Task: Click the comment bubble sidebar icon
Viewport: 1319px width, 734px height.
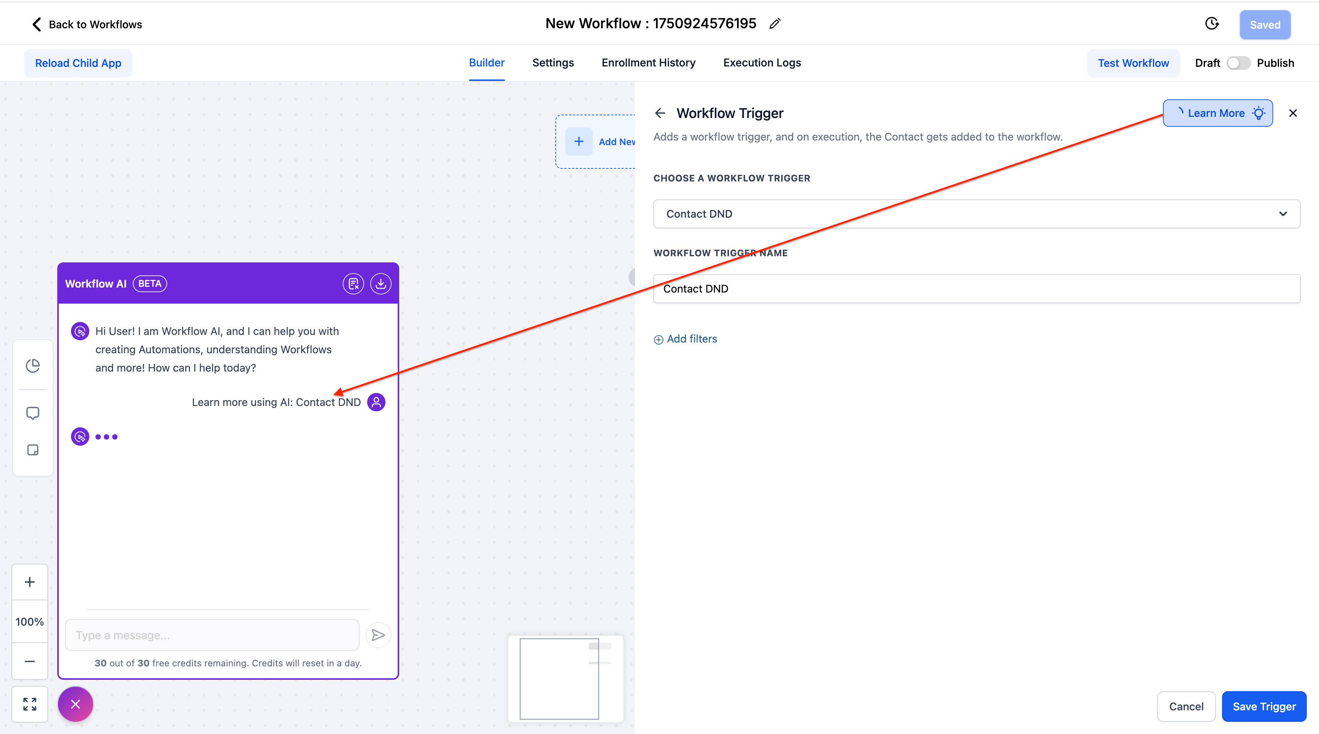Action: tap(33, 413)
